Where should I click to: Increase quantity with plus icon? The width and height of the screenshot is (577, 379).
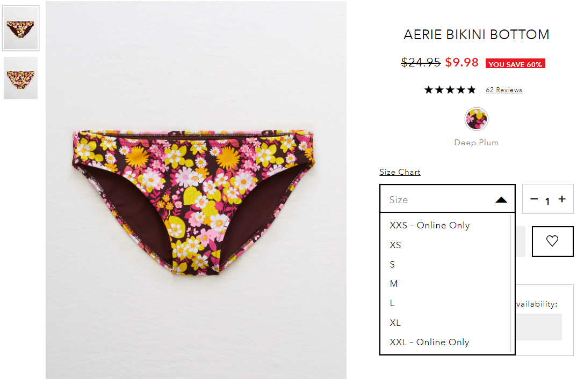coord(562,199)
